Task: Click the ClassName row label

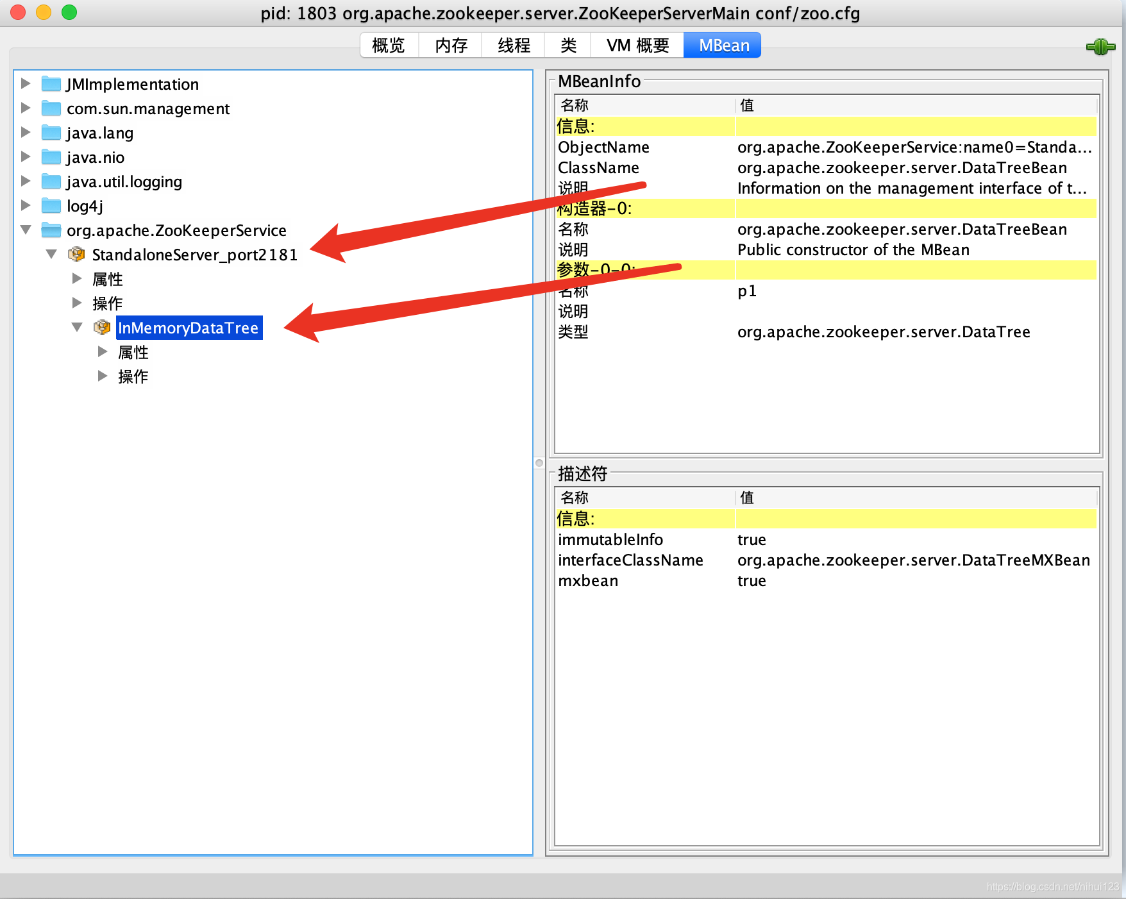Action: (598, 167)
